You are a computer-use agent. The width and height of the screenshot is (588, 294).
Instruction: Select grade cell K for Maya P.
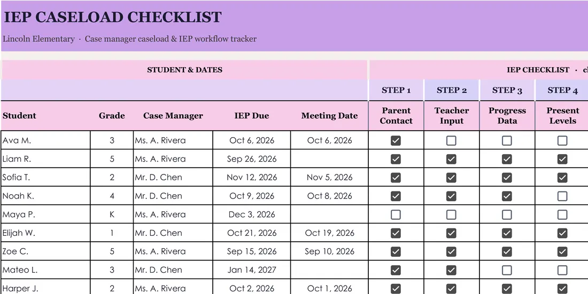(x=112, y=214)
